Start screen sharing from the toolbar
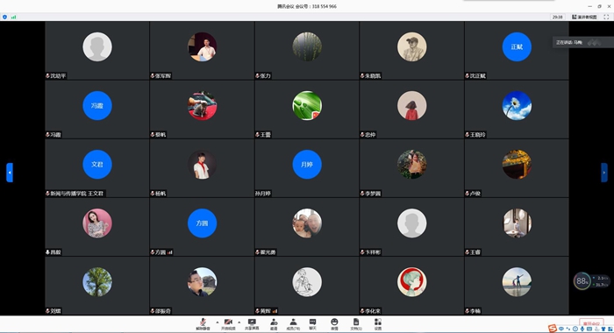This screenshot has height=333, width=614. [252, 324]
